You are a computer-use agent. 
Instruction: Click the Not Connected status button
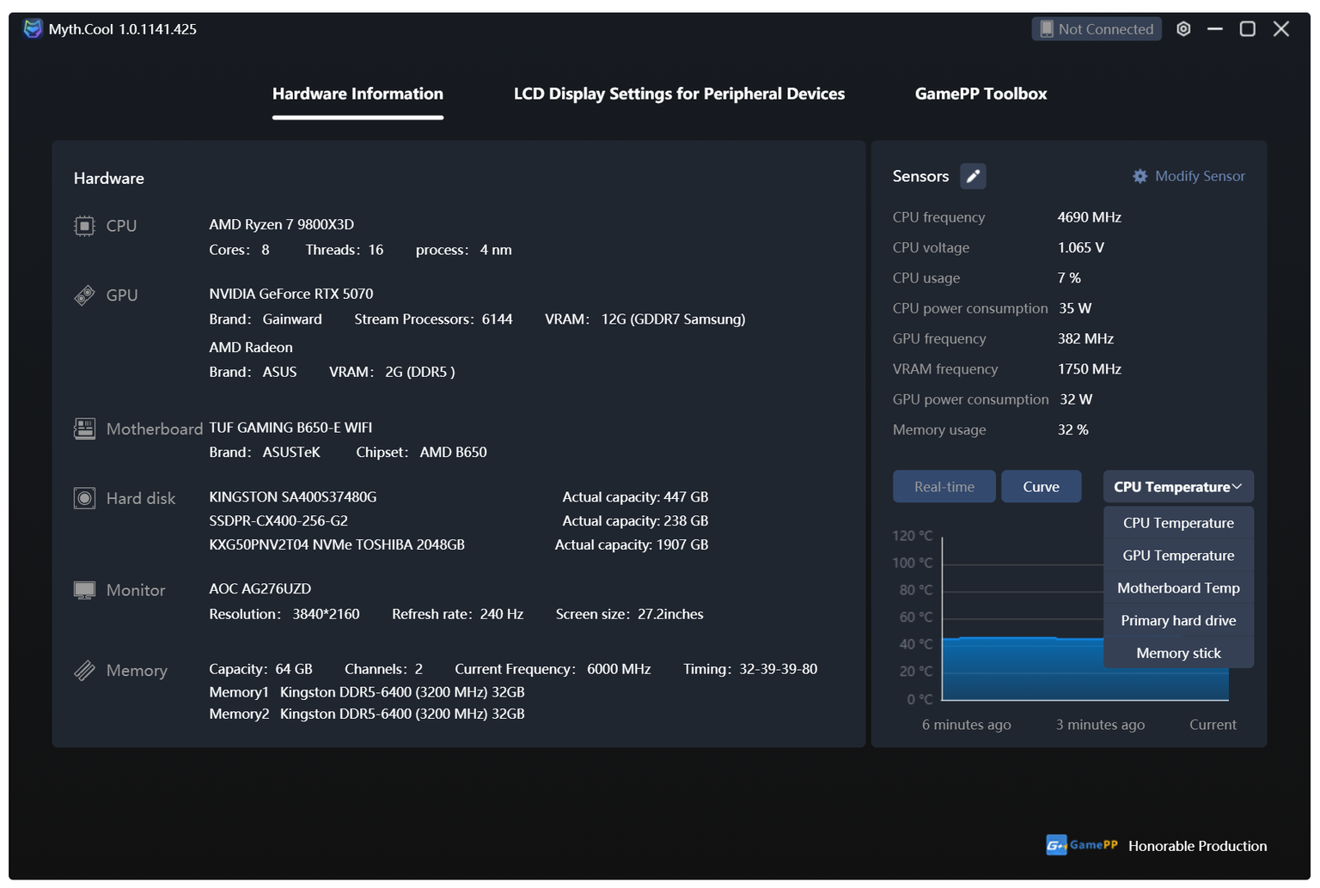pos(1097,28)
